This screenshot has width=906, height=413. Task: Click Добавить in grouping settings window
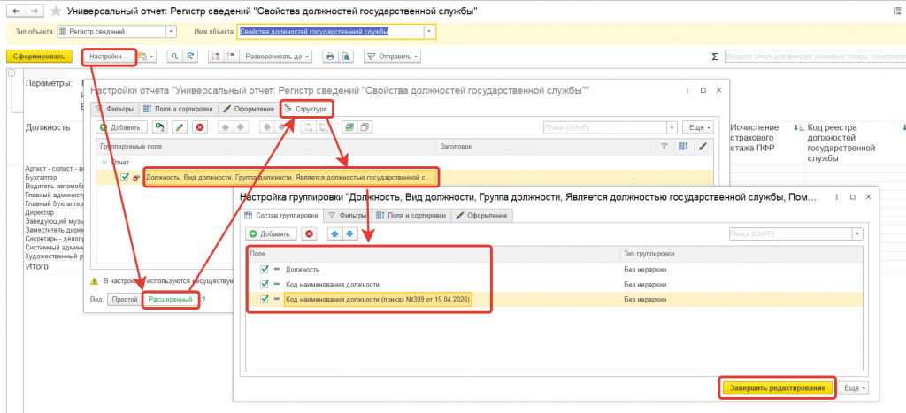271,233
